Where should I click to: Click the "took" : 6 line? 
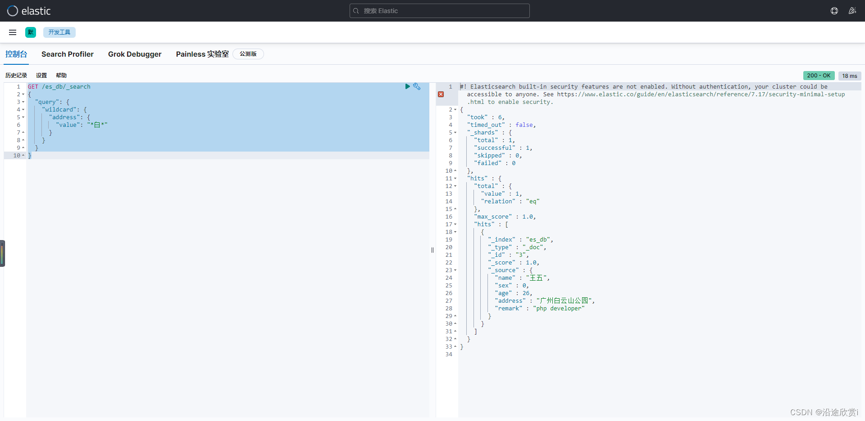[486, 117]
